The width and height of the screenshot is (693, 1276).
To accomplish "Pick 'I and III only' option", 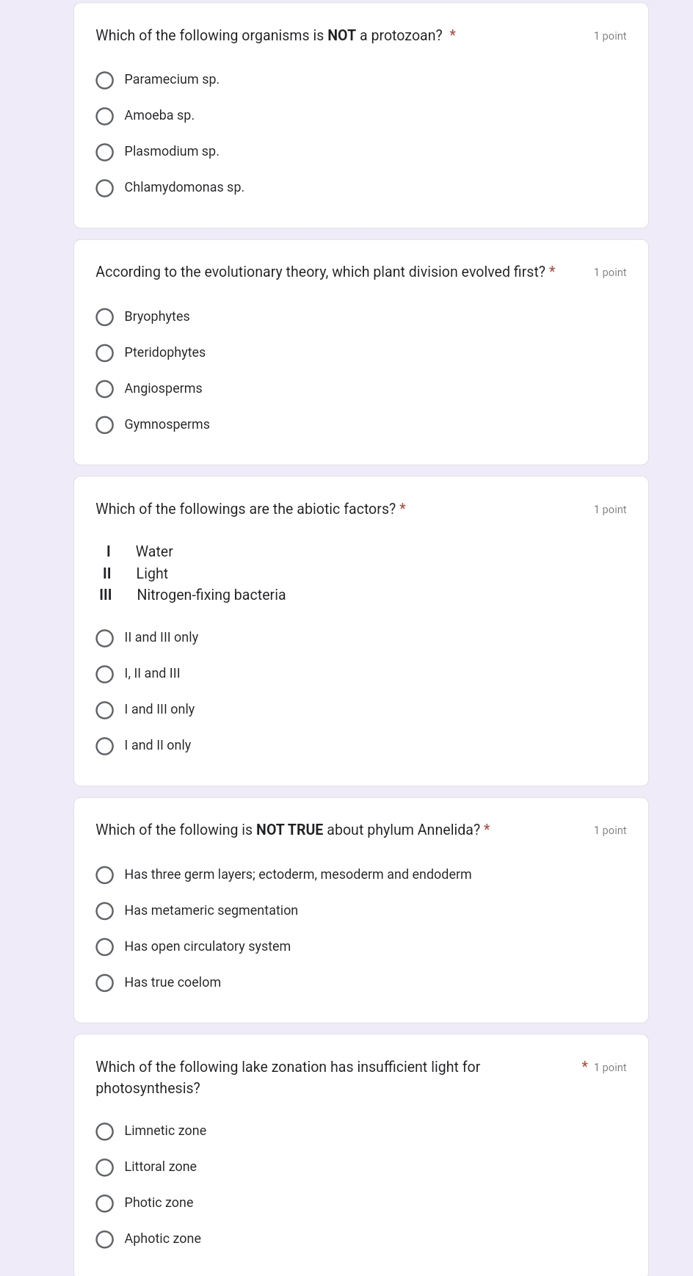I will click(x=105, y=710).
